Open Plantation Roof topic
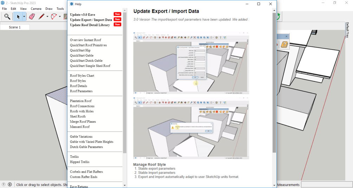 pyautogui.click(x=81, y=101)
